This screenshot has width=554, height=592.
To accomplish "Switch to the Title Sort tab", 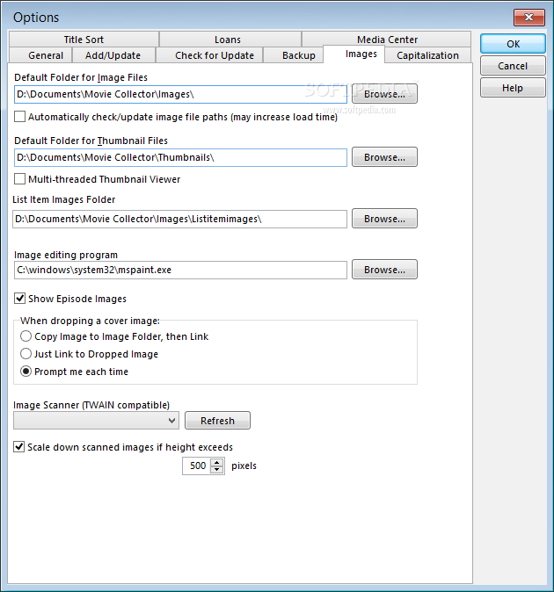I will (84, 40).
